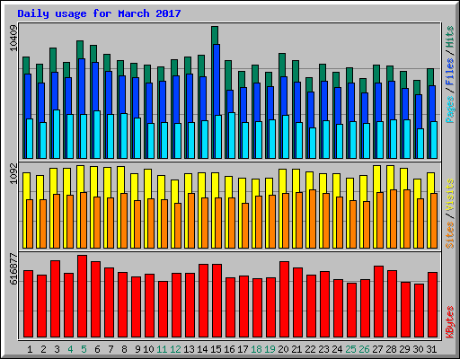
Task: Click the blue files bar for day 15
Action: coord(217,80)
